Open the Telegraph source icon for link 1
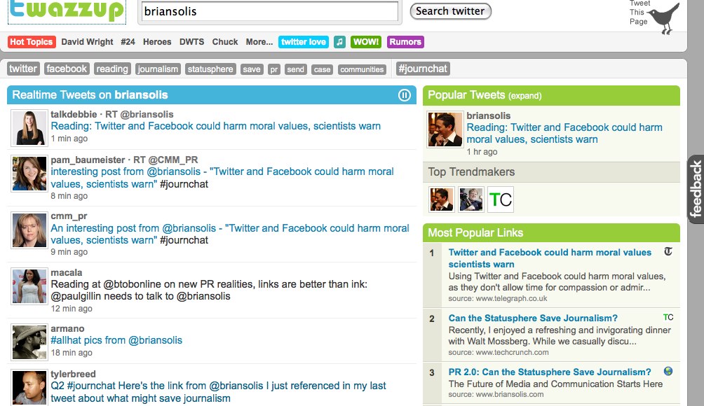 668,251
